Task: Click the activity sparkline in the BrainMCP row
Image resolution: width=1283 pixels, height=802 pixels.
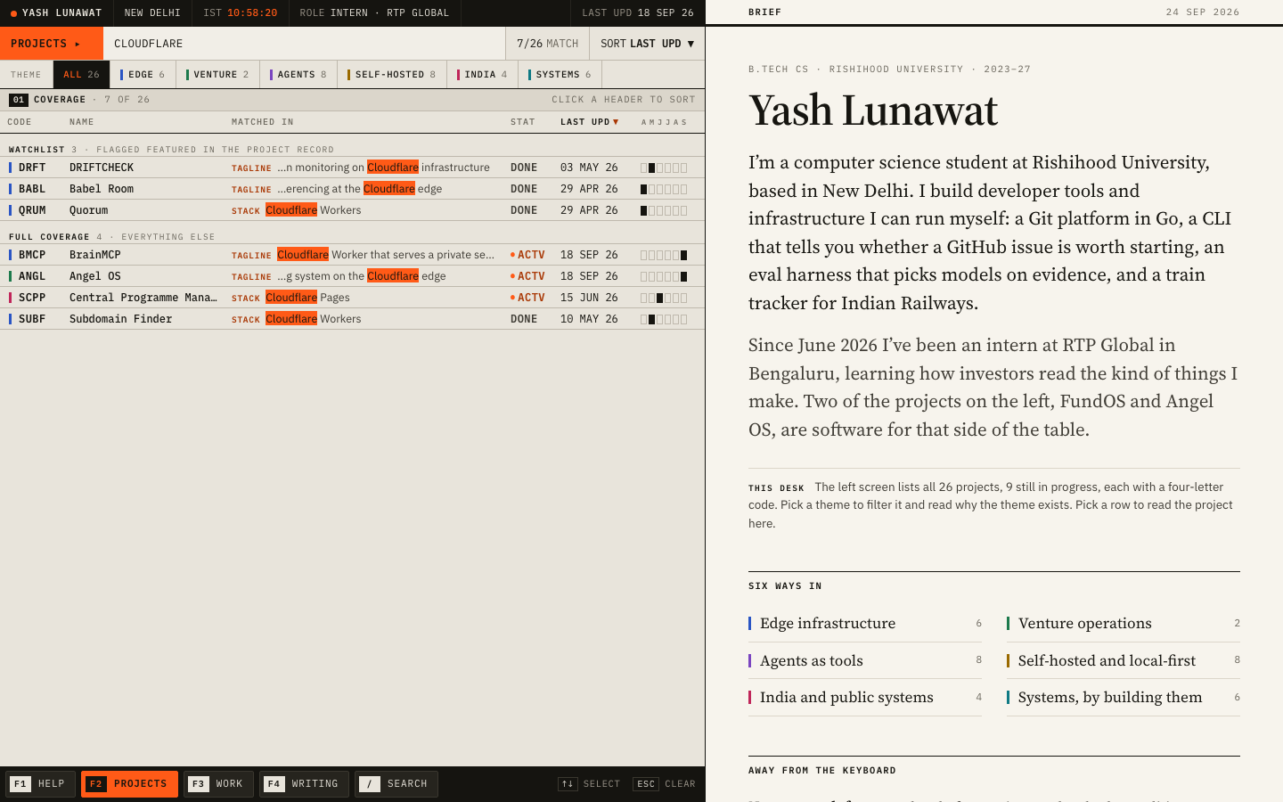Action: 664,255
